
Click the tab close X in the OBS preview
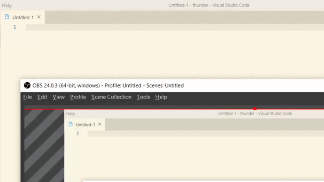[100, 124]
